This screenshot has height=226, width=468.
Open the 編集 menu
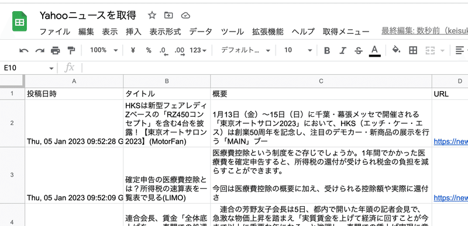coord(86,32)
